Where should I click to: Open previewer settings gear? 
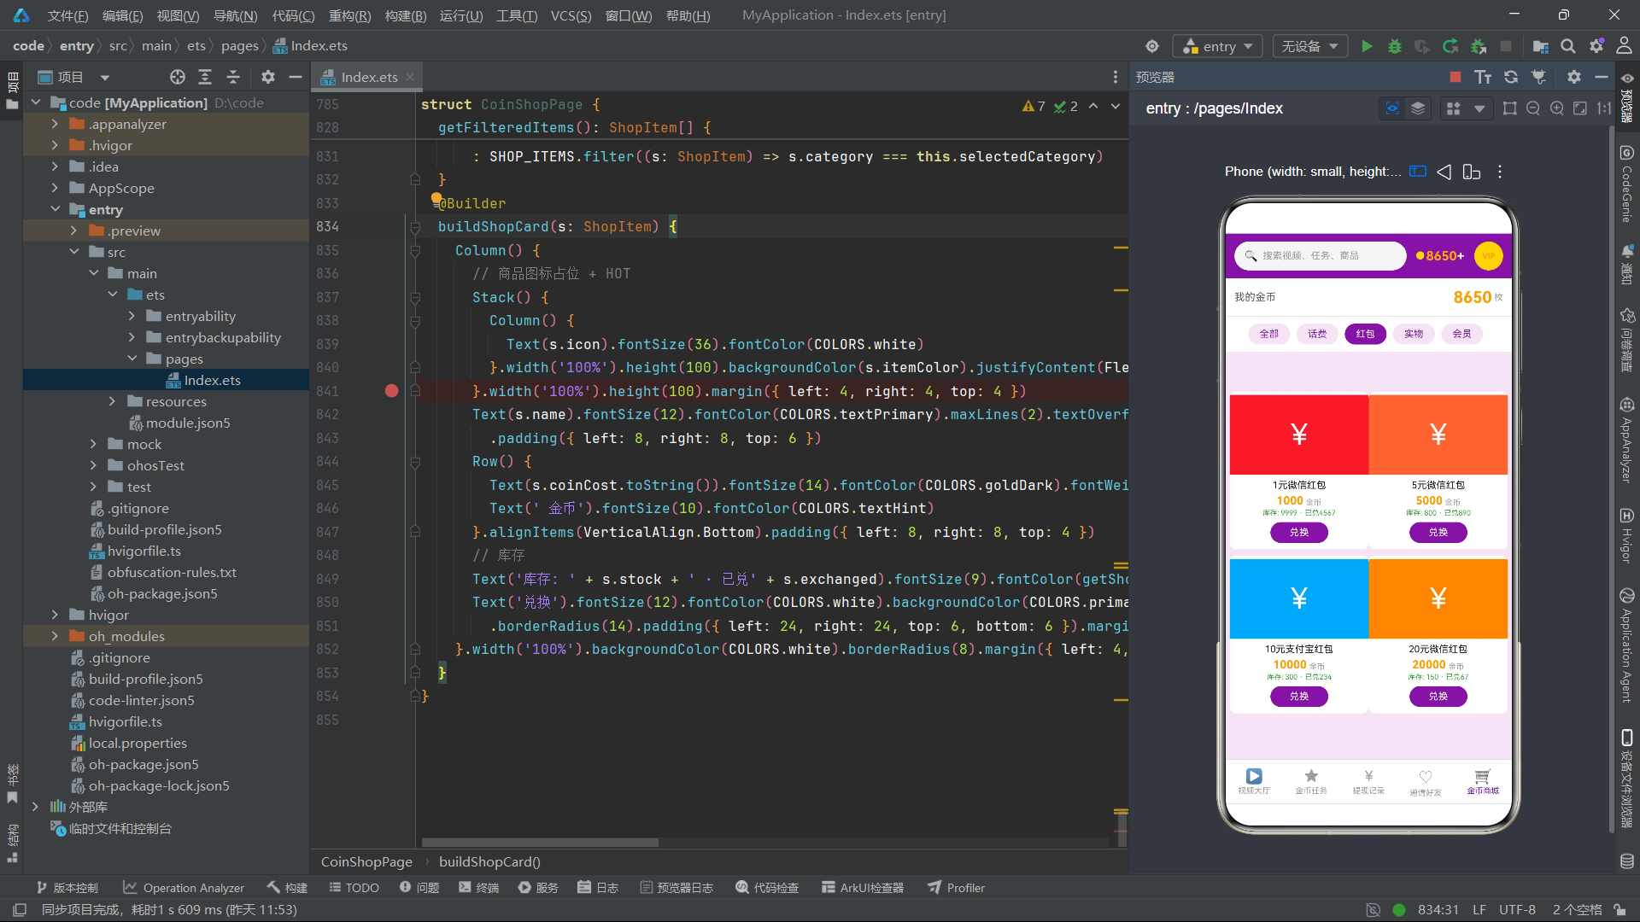point(1574,77)
